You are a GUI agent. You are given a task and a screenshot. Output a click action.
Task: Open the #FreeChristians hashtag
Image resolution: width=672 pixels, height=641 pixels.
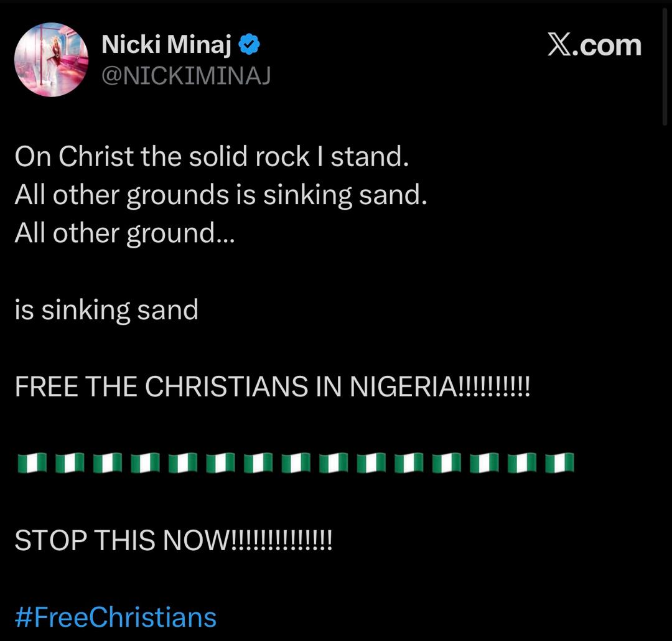pyautogui.click(x=116, y=617)
